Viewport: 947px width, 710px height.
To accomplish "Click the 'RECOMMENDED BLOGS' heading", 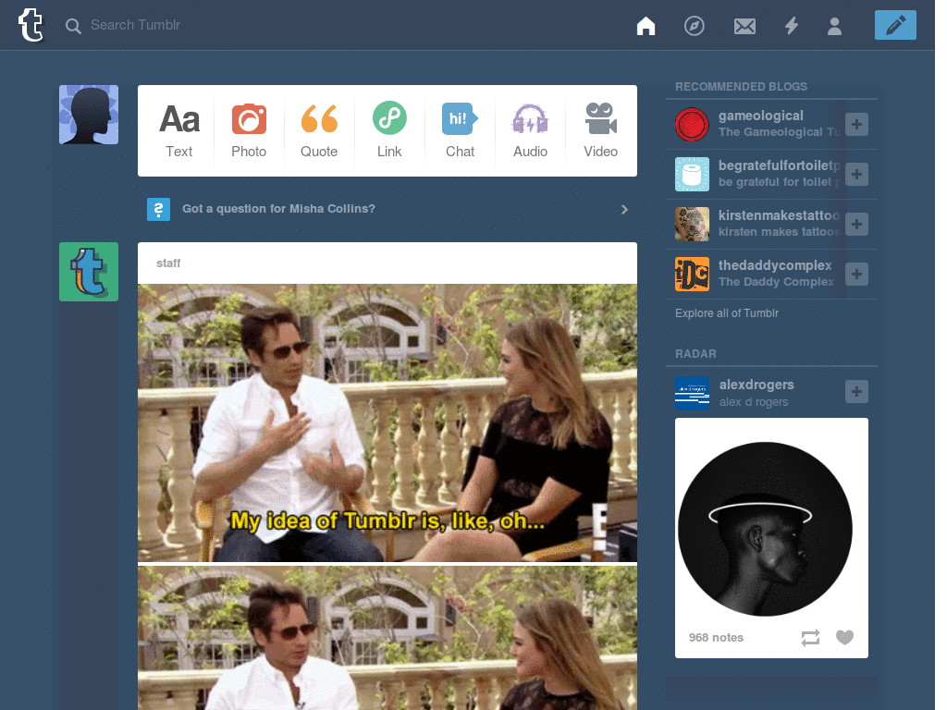I will (741, 87).
